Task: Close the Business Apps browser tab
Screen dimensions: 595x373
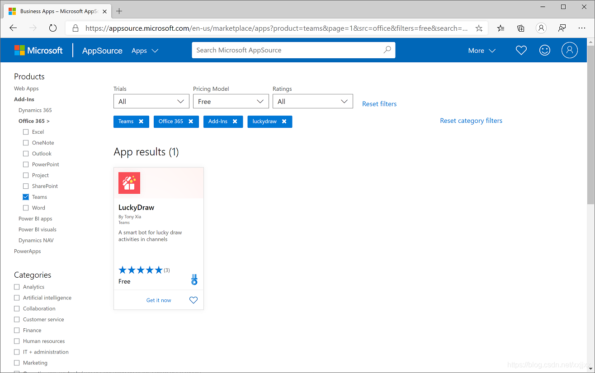Action: pos(104,11)
